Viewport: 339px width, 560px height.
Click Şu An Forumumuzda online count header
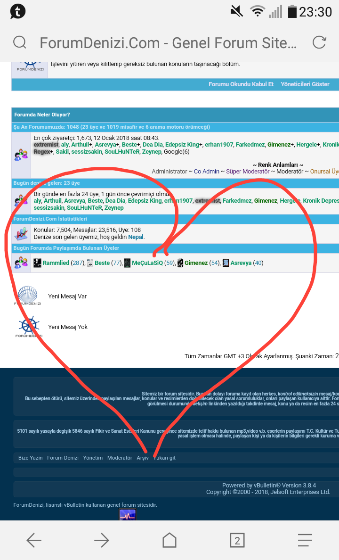pos(112,127)
